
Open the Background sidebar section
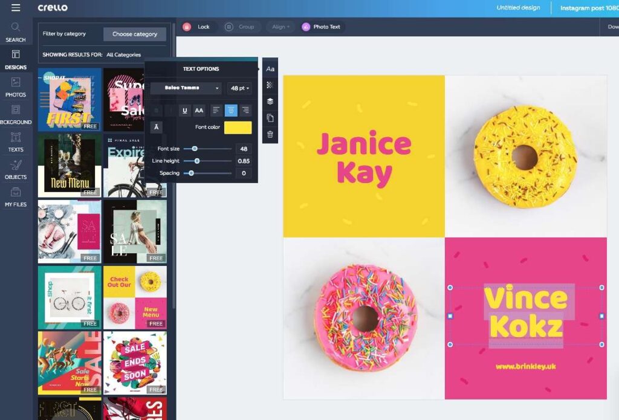click(16, 115)
